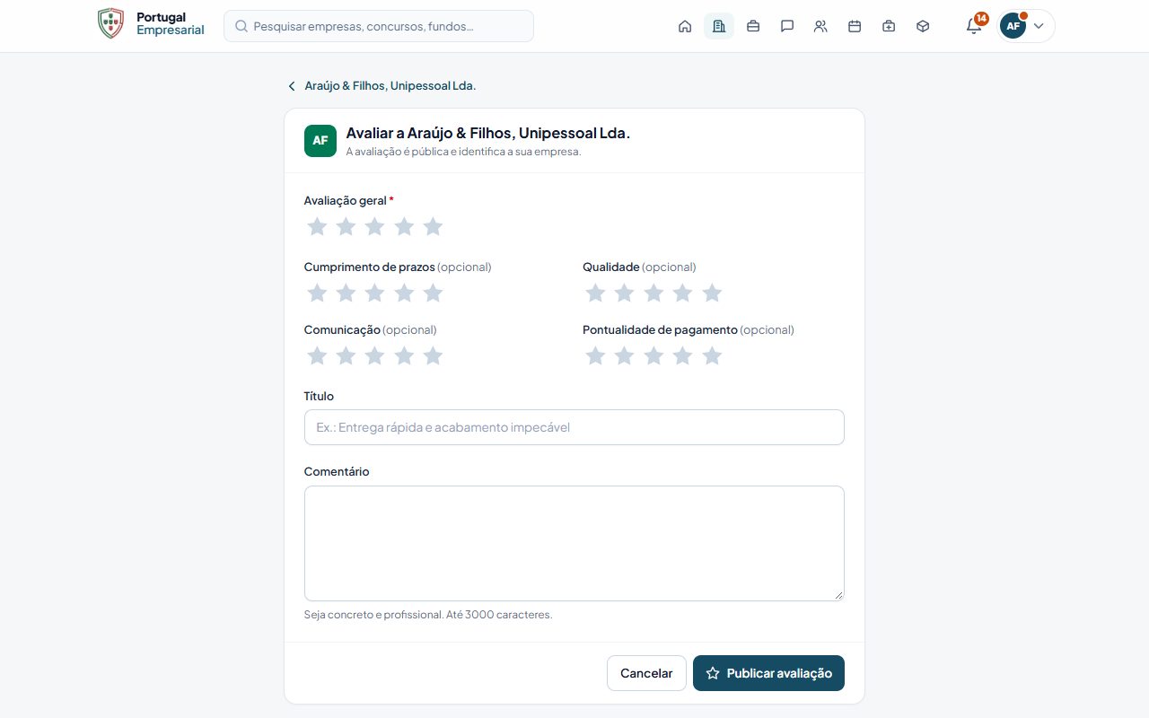Rate Pontualidade de pagamento five stars
Screen dimensions: 1149x718
[712, 356]
